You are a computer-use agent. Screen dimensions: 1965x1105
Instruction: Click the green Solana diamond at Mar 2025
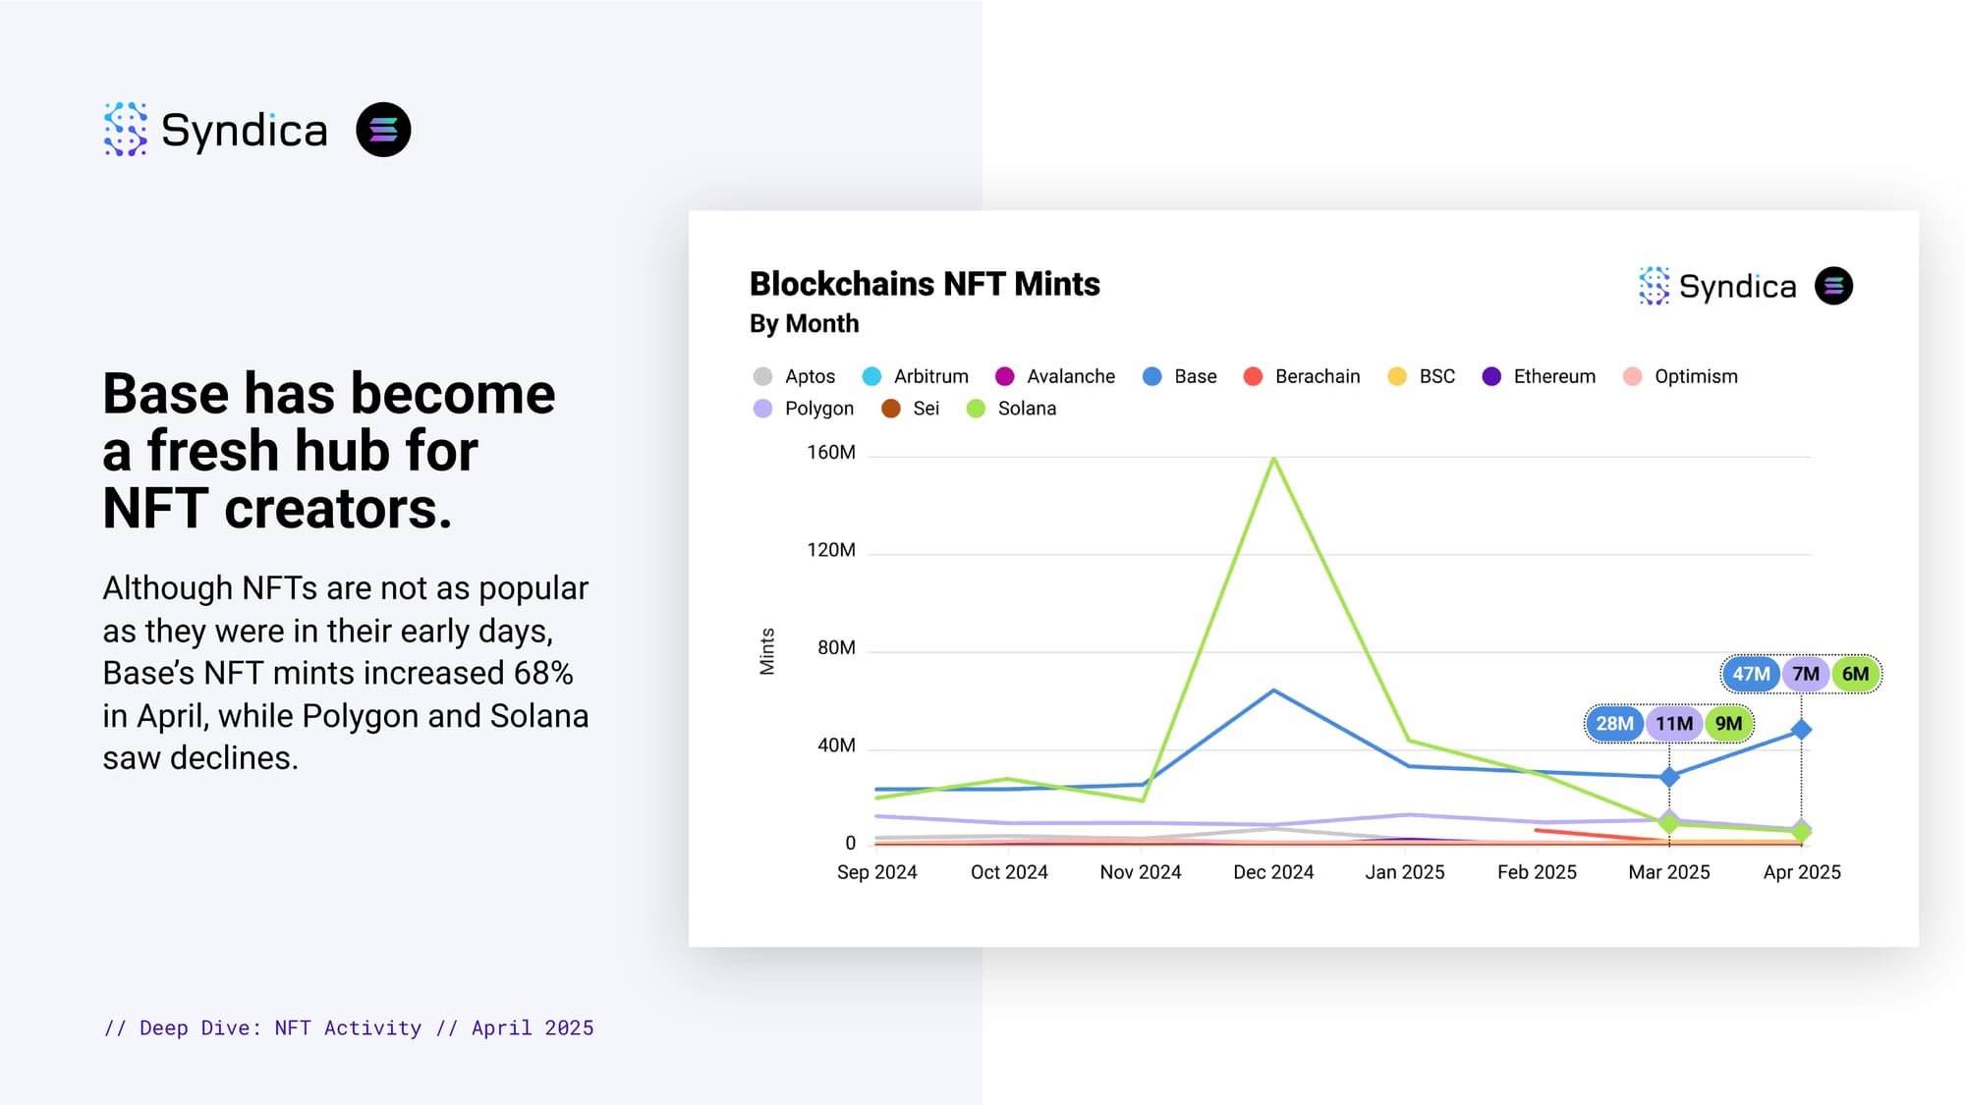point(1669,823)
